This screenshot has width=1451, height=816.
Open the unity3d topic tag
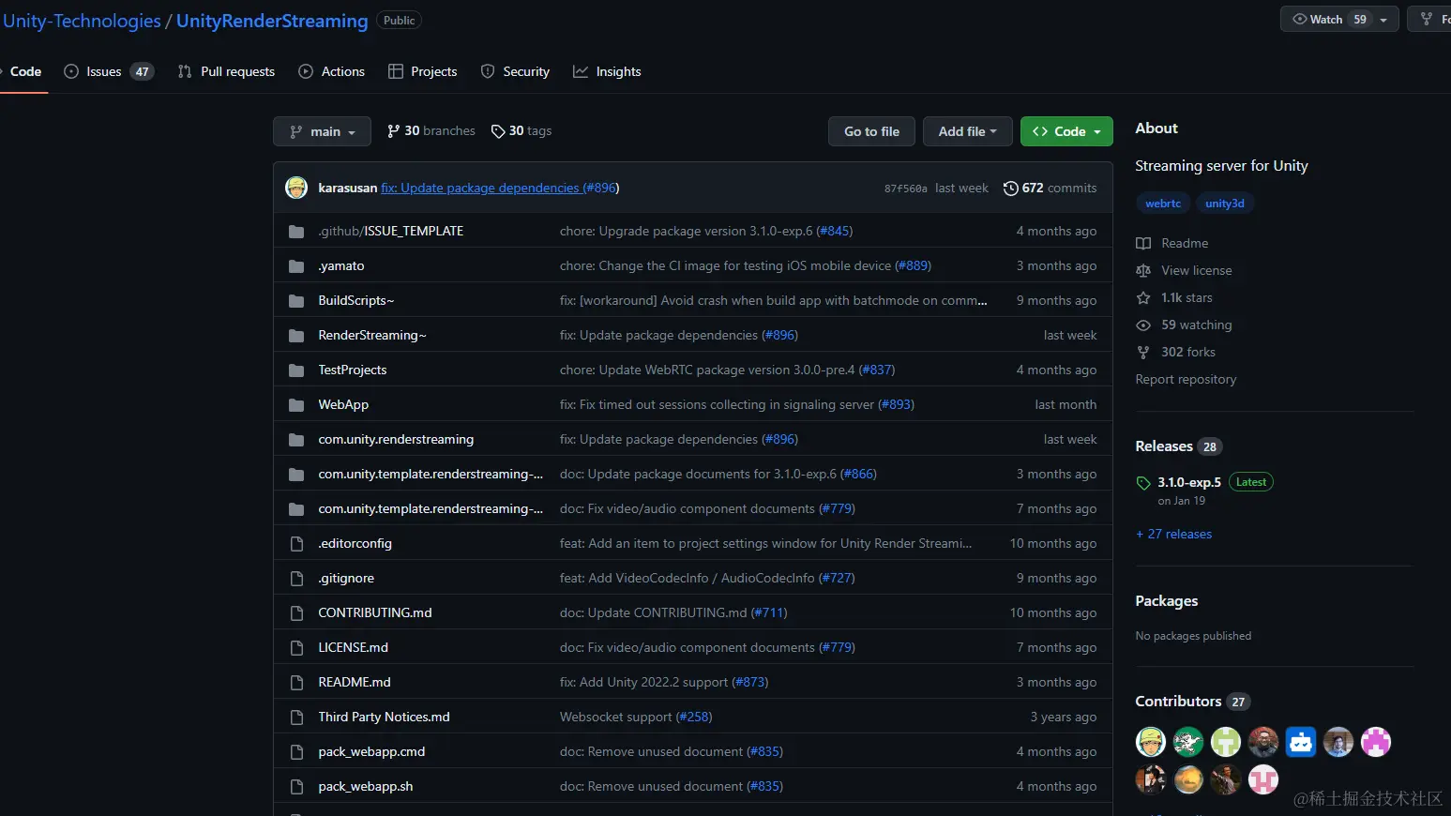[1225, 204]
